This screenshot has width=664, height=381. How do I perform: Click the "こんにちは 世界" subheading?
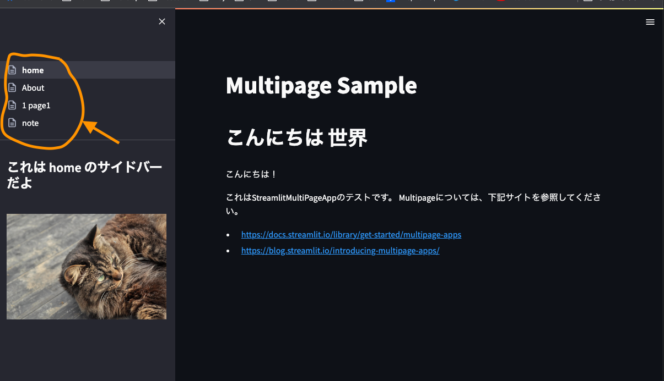coord(297,138)
